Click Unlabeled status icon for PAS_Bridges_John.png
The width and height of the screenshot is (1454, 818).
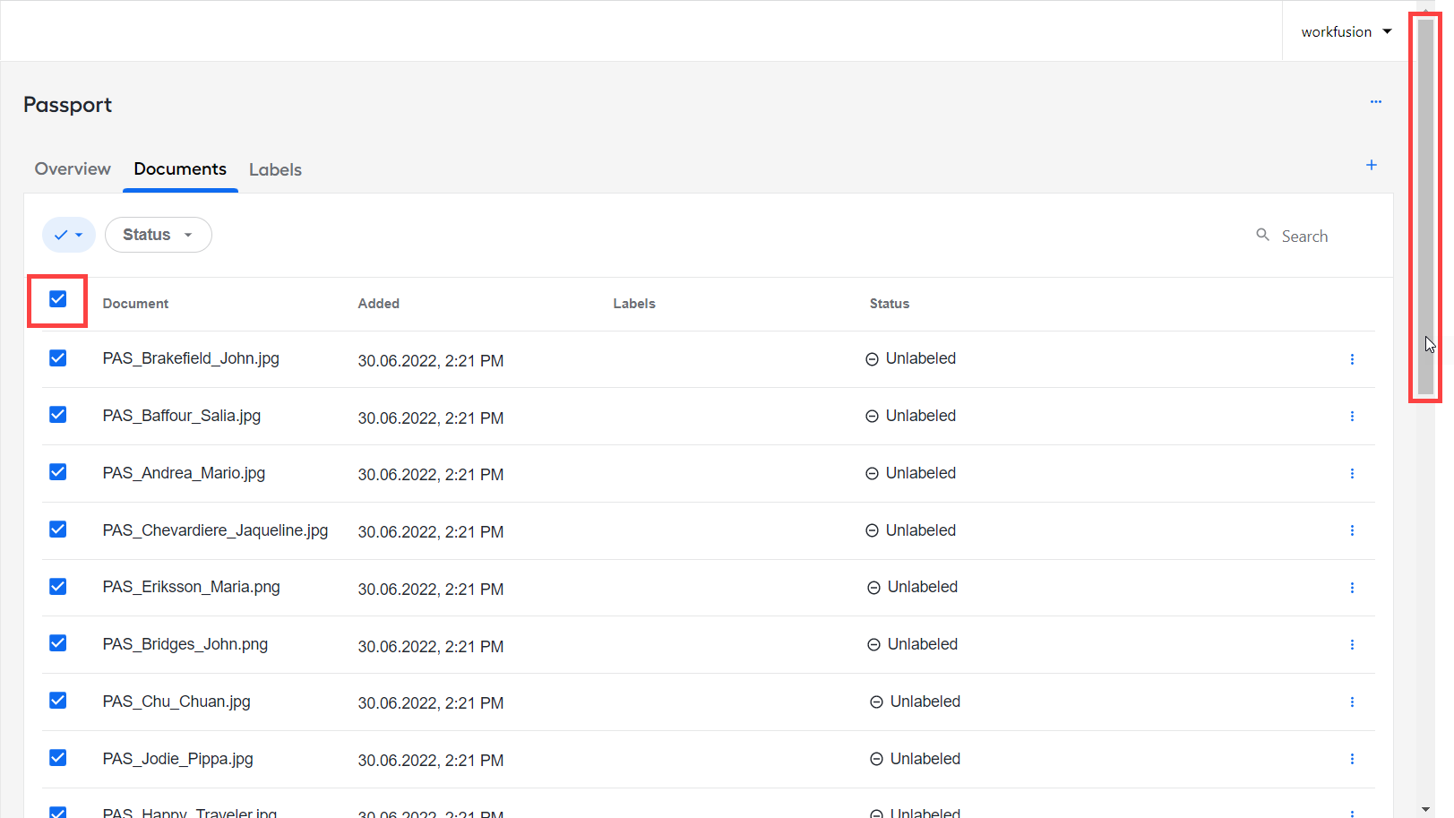coord(873,645)
